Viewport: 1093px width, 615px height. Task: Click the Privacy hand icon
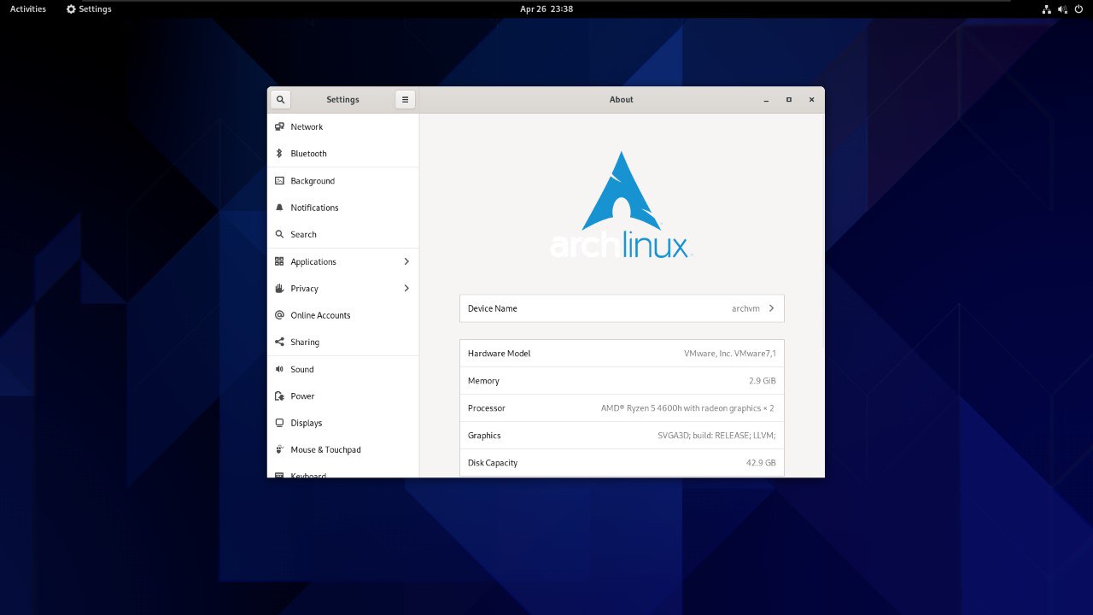[279, 289]
